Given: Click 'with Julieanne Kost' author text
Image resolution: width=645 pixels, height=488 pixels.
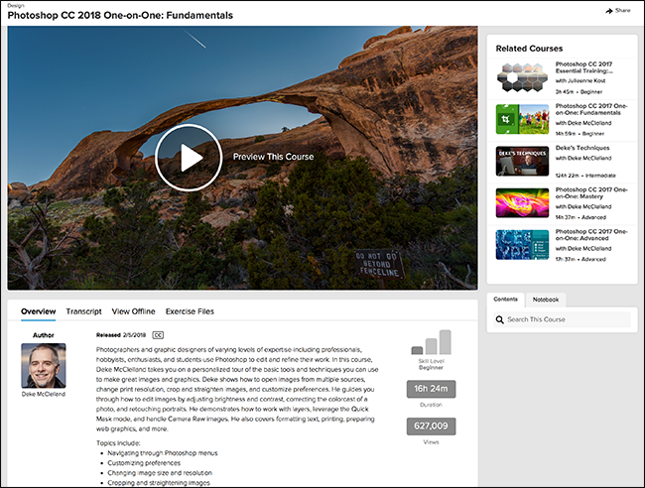Looking at the screenshot, I should click(580, 81).
